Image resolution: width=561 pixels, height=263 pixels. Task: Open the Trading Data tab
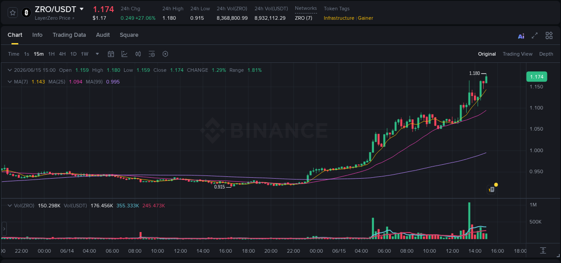pyautogui.click(x=69, y=35)
